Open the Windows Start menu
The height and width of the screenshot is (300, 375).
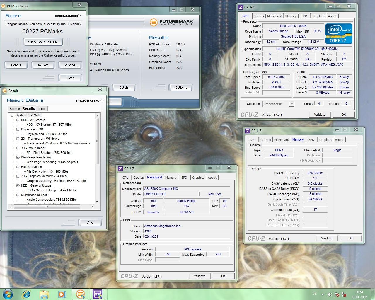(x=8, y=294)
